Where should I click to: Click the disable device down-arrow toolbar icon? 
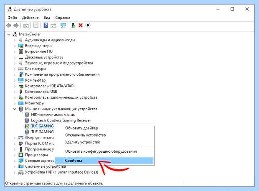click(88, 25)
